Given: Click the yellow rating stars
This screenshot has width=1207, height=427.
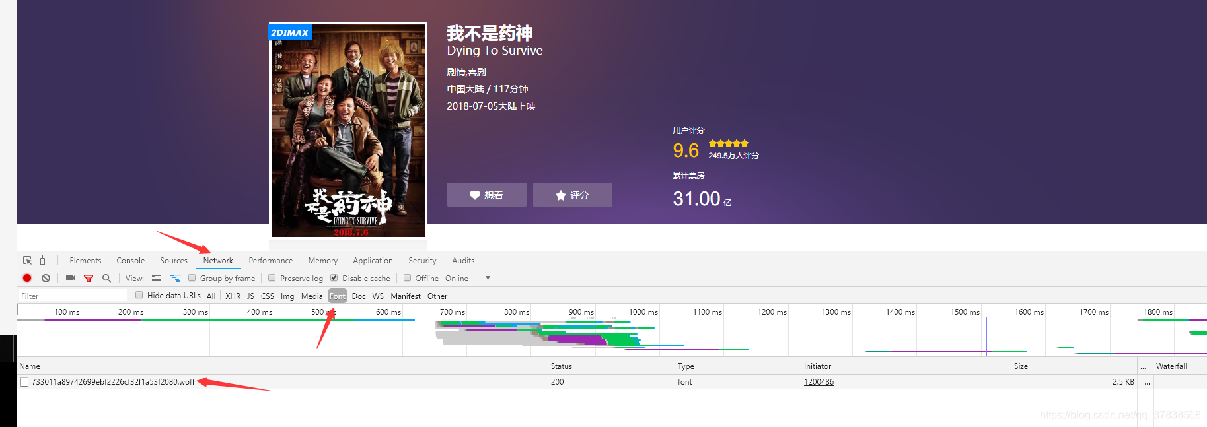Looking at the screenshot, I should coord(729,143).
